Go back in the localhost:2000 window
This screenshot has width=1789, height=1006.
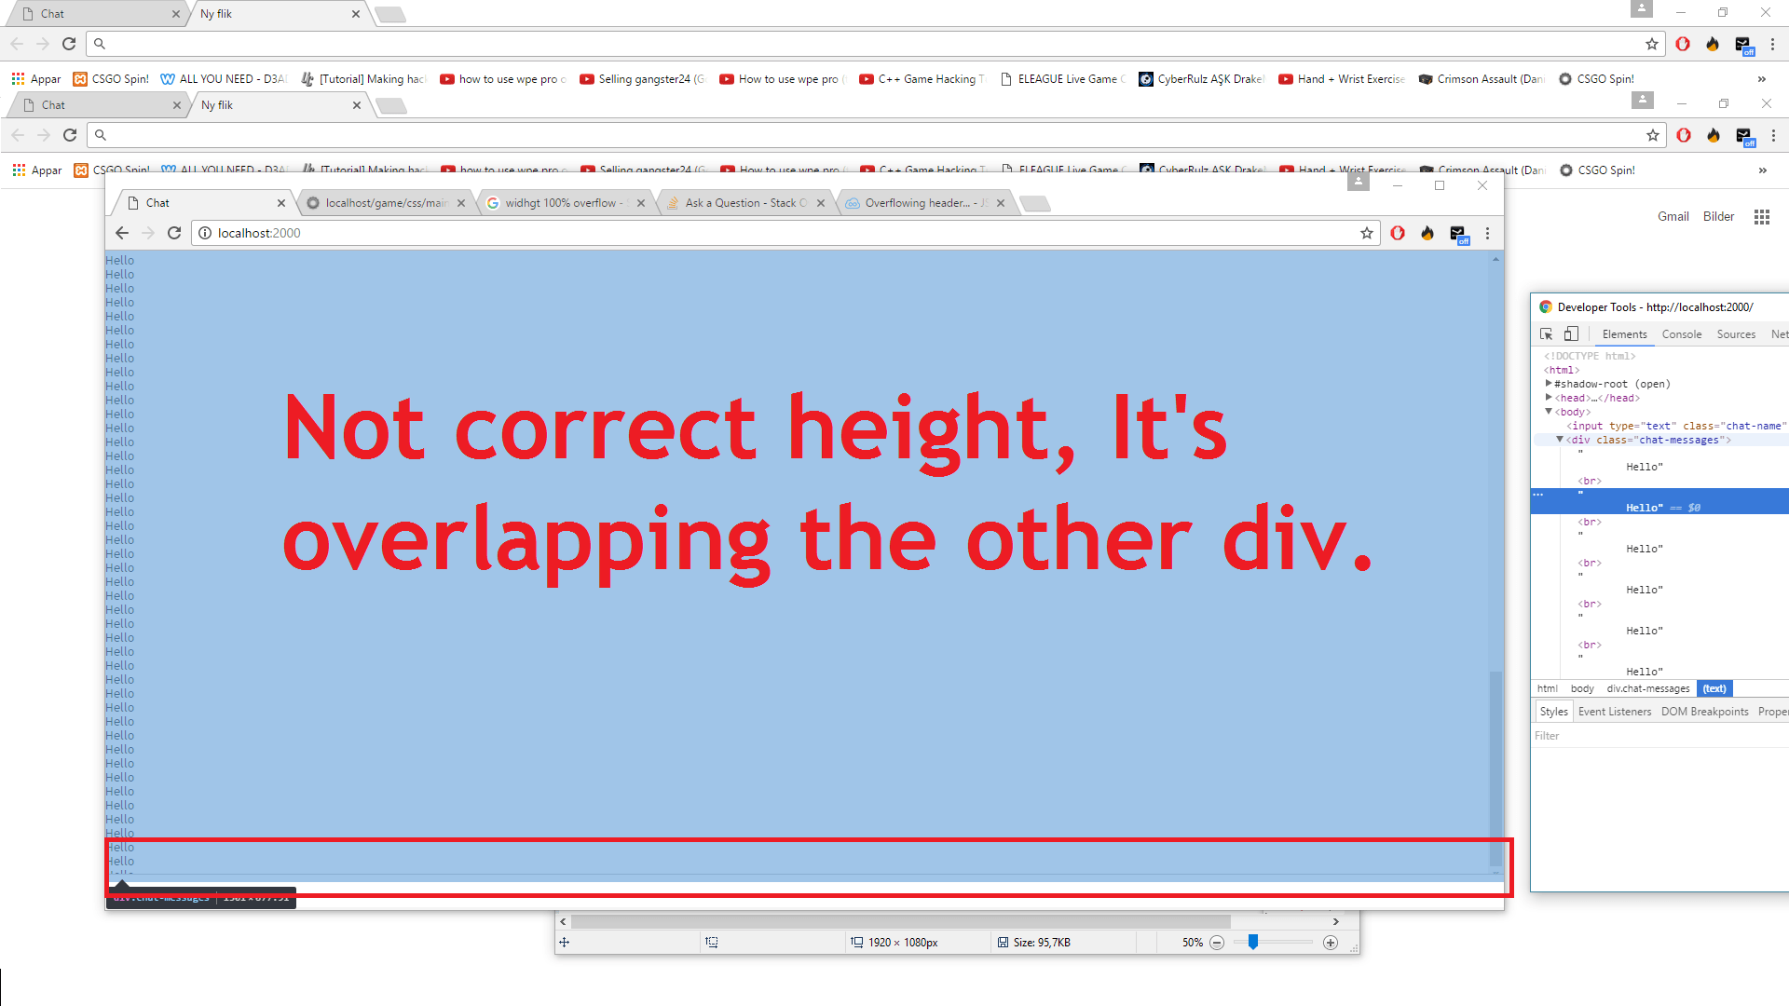click(122, 233)
